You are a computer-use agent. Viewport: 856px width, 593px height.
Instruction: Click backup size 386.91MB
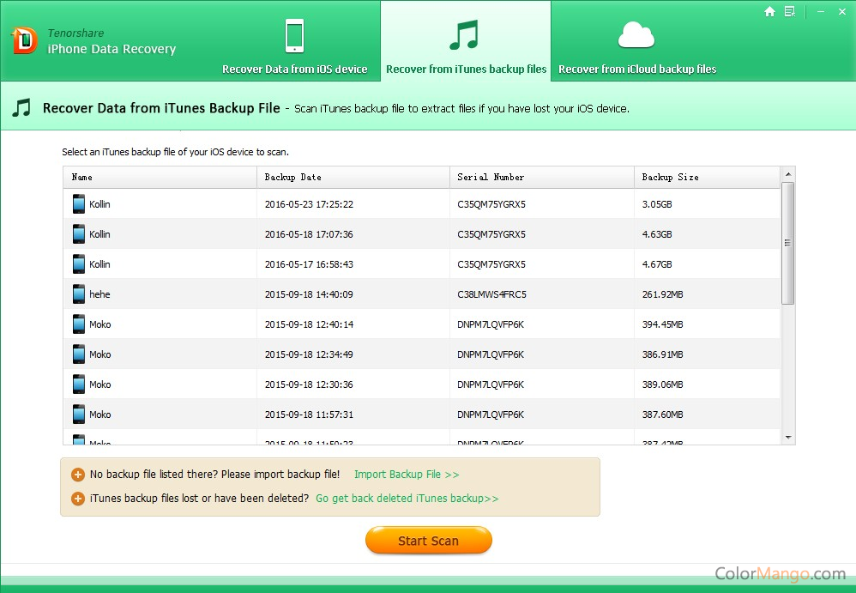(663, 354)
